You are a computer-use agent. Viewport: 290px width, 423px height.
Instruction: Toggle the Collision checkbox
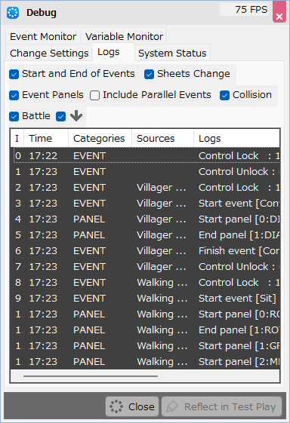pos(224,95)
